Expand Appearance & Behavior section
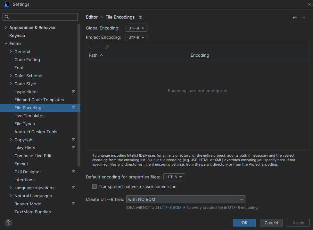Screen dimensions: 313x230 pos(6,28)
